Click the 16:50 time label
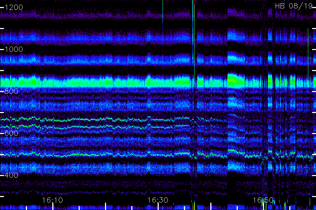Image resolution: width=316 pixels, height=210 pixels. (263, 200)
